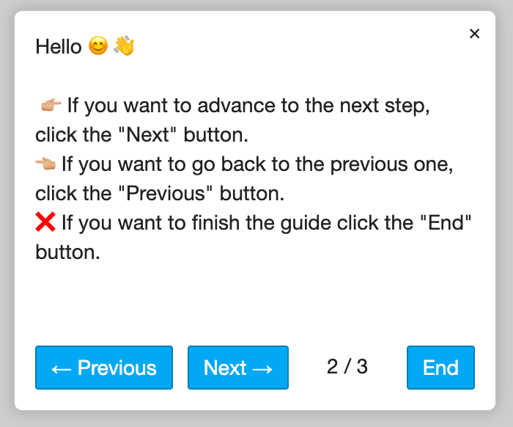Click the "2 / 3" step counter
513x427 pixels.
pos(347,367)
